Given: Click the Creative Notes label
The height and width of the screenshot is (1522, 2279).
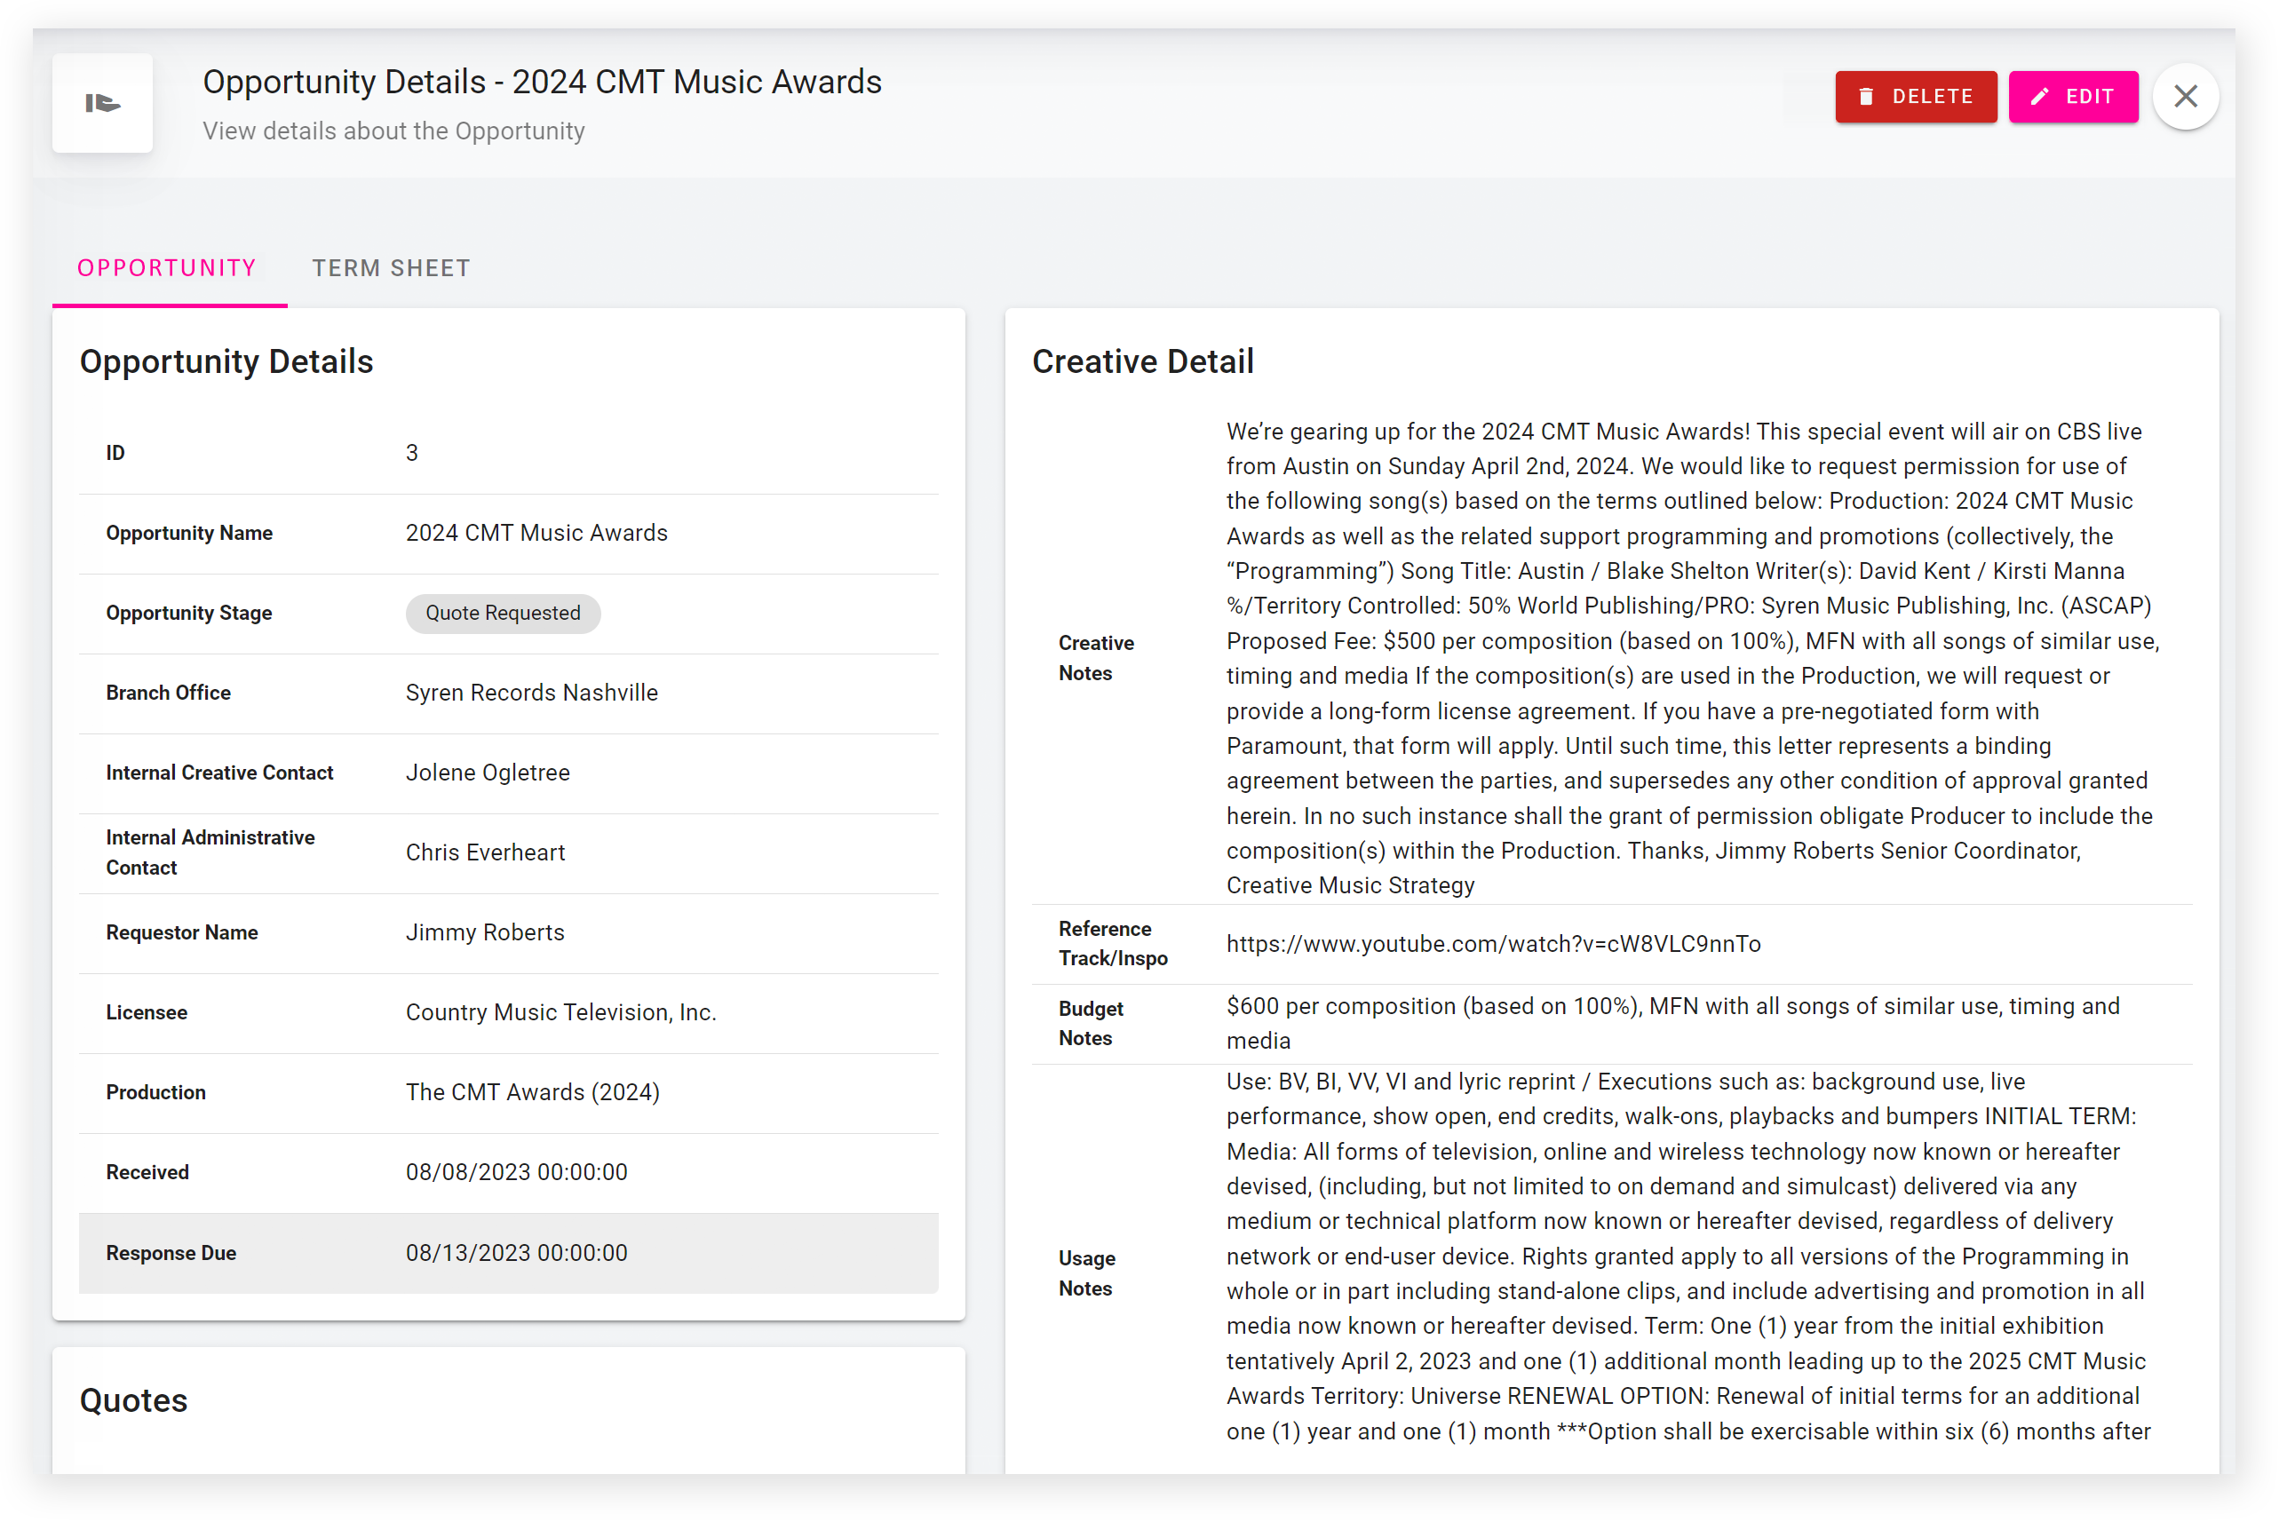Looking at the screenshot, I should click(x=1096, y=658).
